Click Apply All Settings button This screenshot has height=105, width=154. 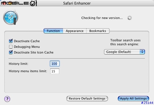coord(133,98)
